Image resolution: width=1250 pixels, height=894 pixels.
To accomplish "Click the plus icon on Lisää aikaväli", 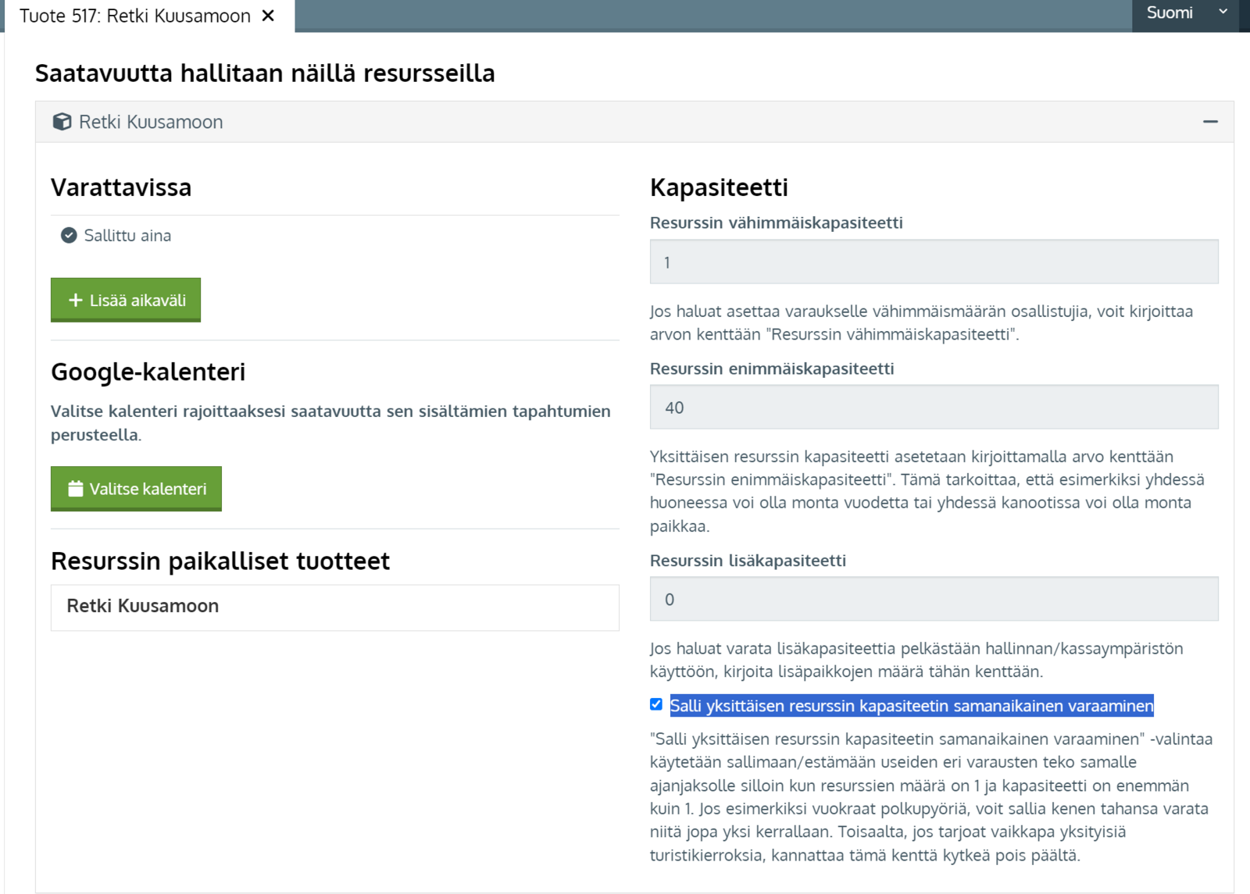I will [76, 300].
